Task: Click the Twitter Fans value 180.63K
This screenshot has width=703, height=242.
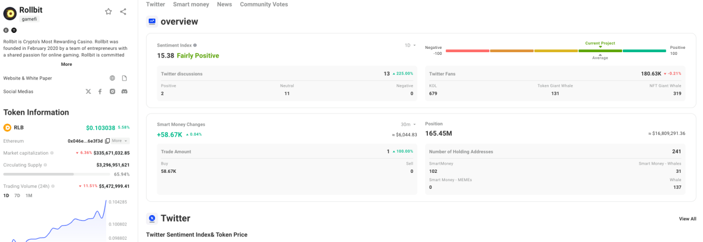Action: [650, 74]
